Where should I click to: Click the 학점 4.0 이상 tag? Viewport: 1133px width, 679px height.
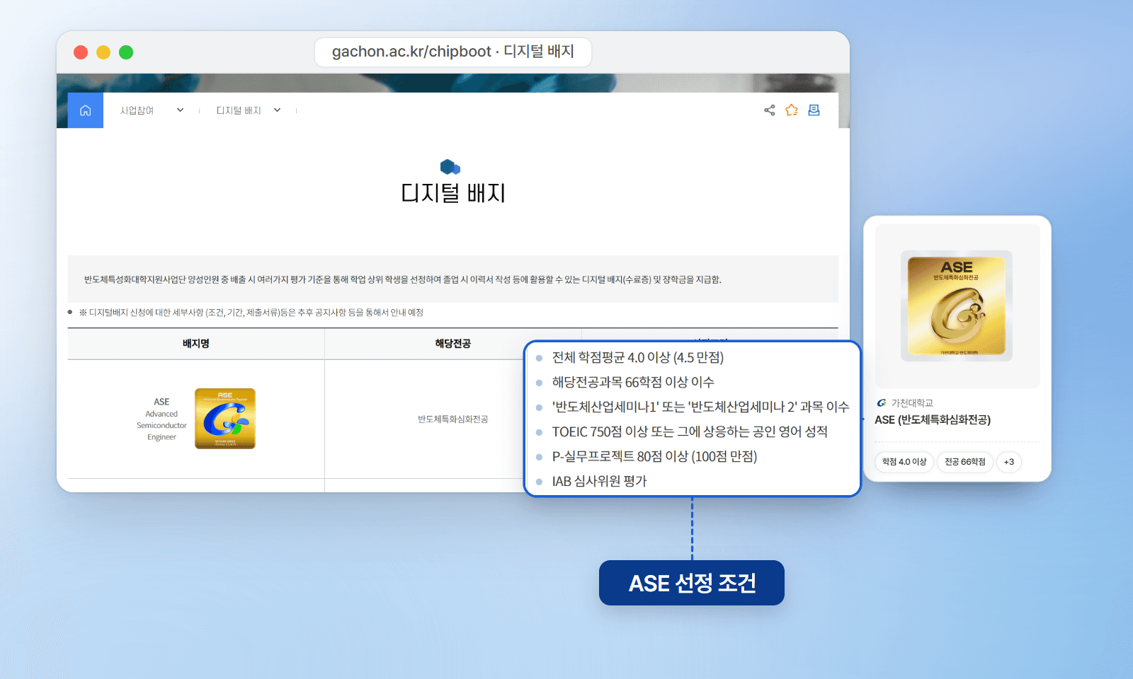click(904, 462)
